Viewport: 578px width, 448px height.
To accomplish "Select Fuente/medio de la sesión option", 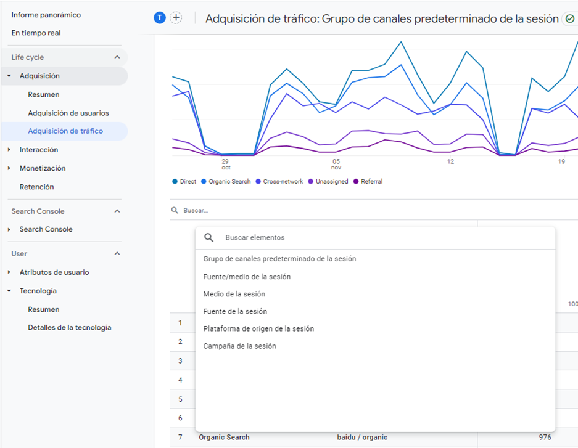I will point(247,277).
